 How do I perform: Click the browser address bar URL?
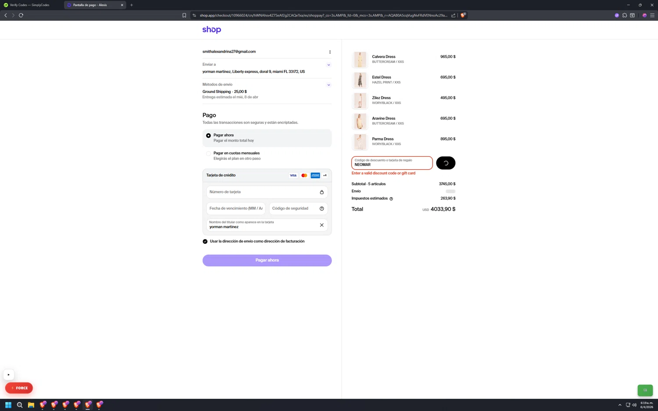[323, 15]
